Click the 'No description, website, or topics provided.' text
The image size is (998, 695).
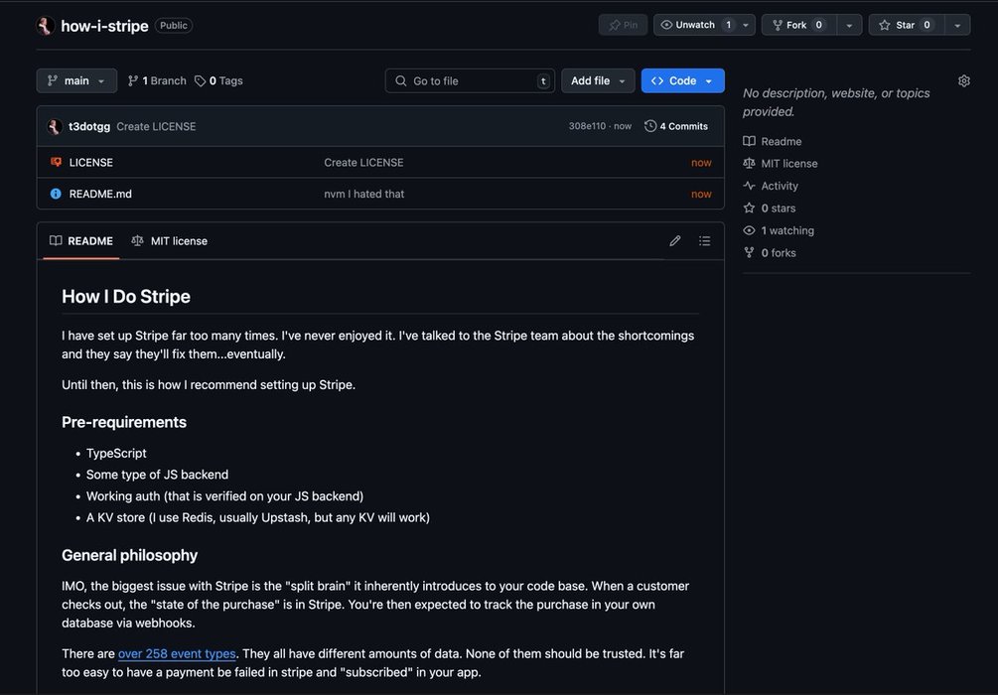836,102
